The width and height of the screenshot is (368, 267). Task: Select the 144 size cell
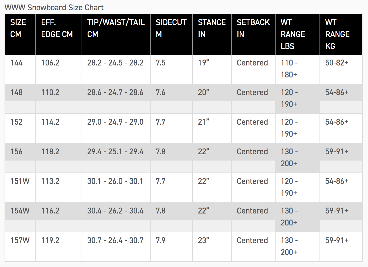point(17,63)
